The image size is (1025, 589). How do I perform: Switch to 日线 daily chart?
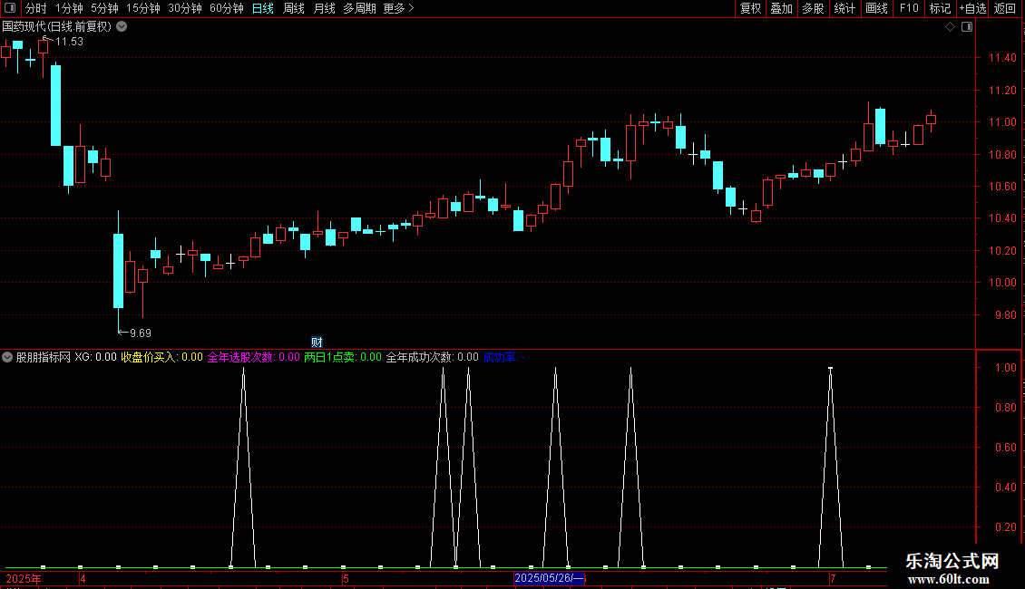coord(263,8)
